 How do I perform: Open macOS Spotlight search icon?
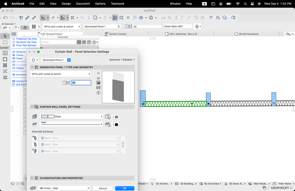(x=245, y=4)
